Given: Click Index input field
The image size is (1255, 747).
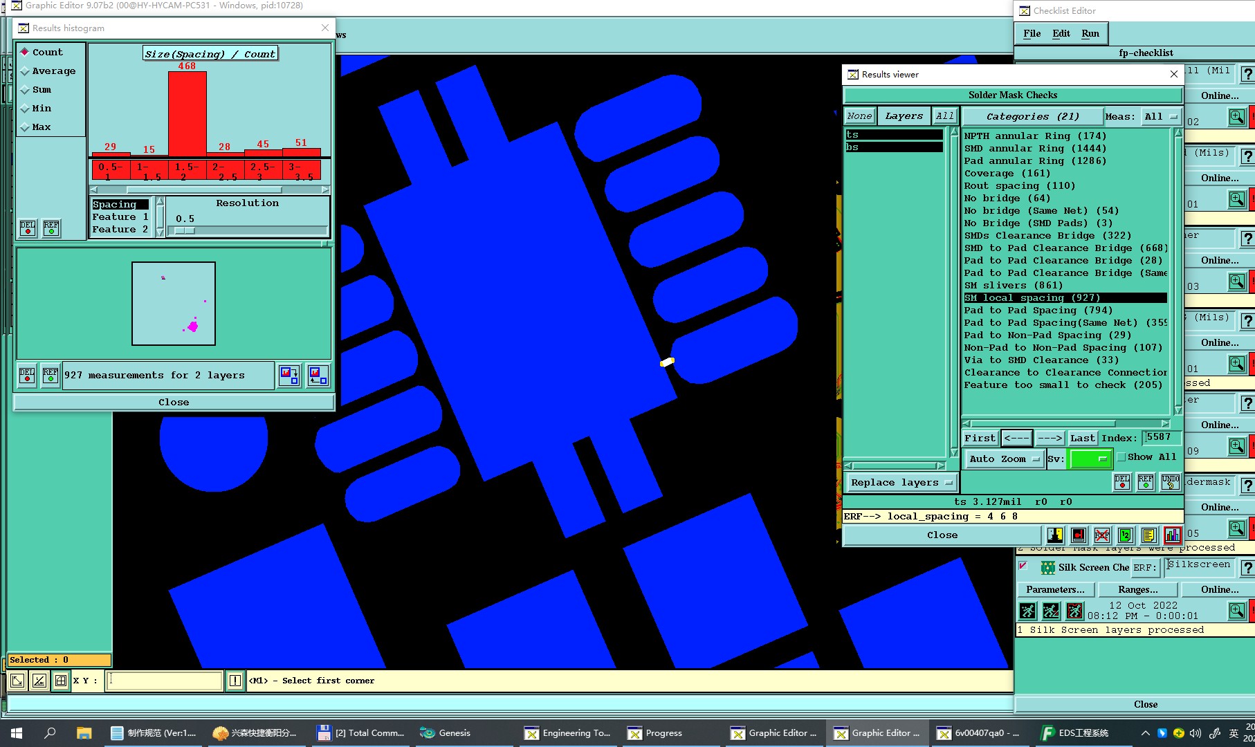Looking at the screenshot, I should coord(1162,437).
